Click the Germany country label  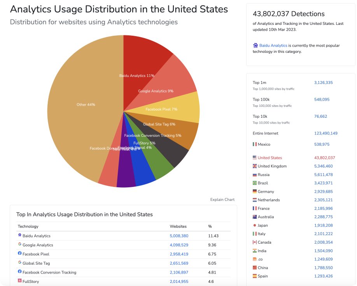point(266,192)
